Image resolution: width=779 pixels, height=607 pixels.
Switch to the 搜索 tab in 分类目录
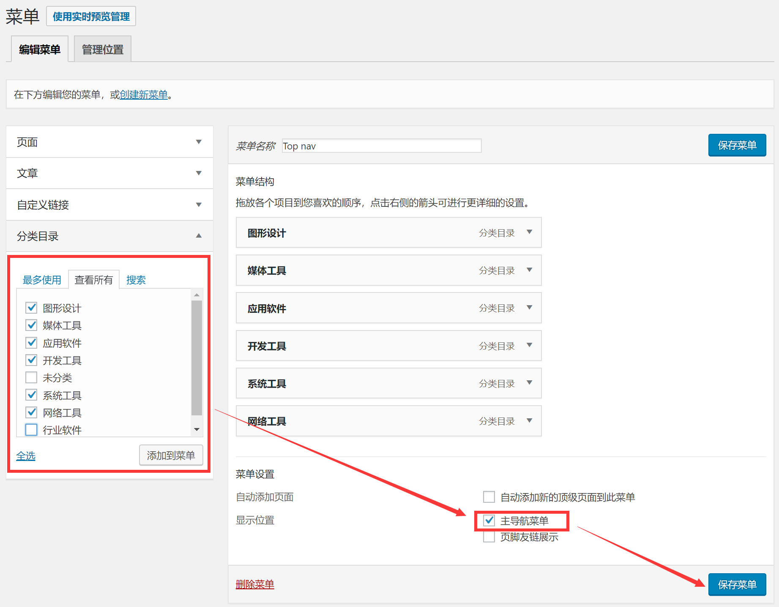(136, 279)
